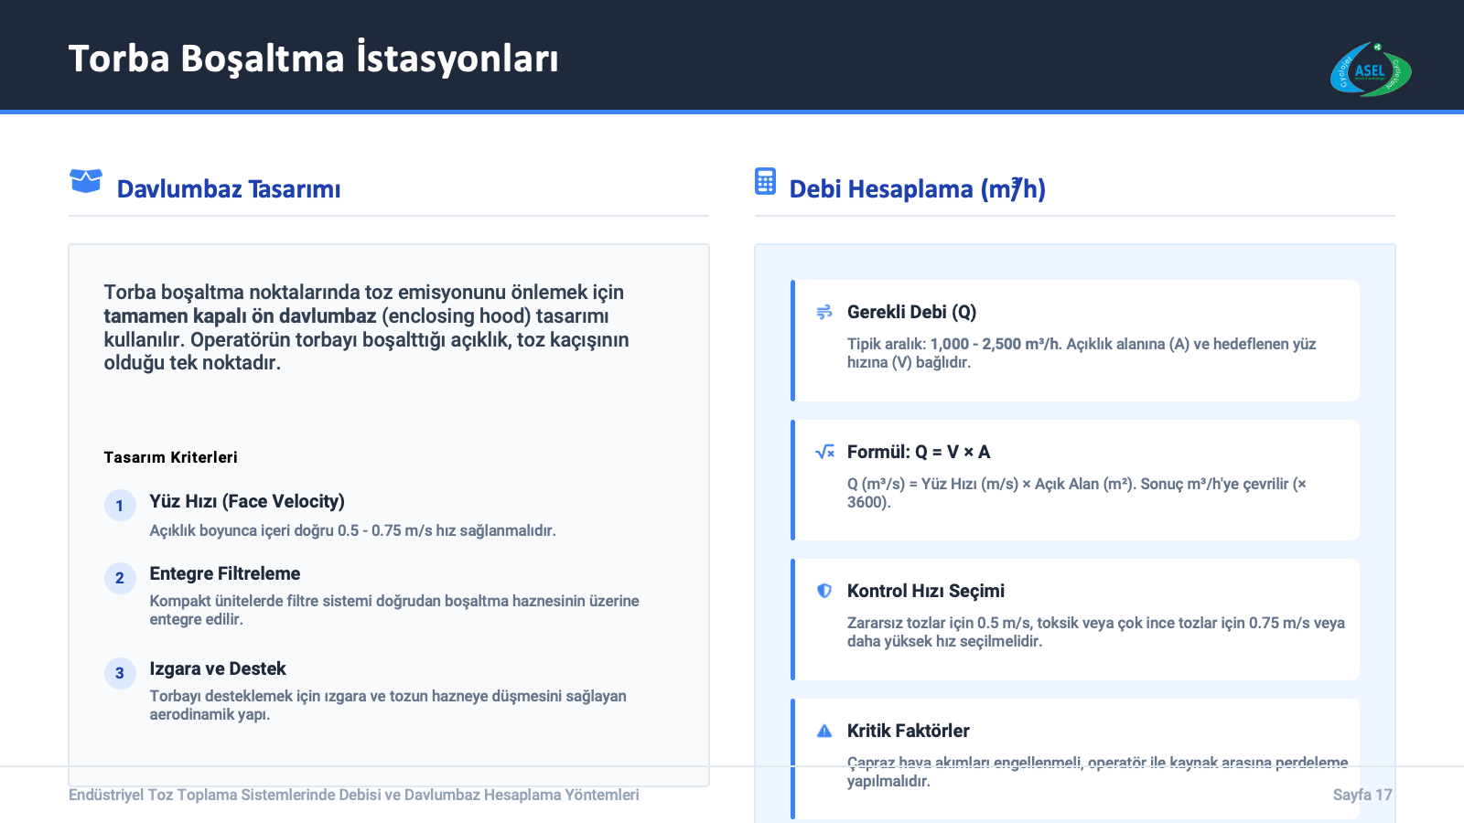The width and height of the screenshot is (1464, 823).
Task: Click the Tasarım Kriterleri label
Action: [170, 457]
